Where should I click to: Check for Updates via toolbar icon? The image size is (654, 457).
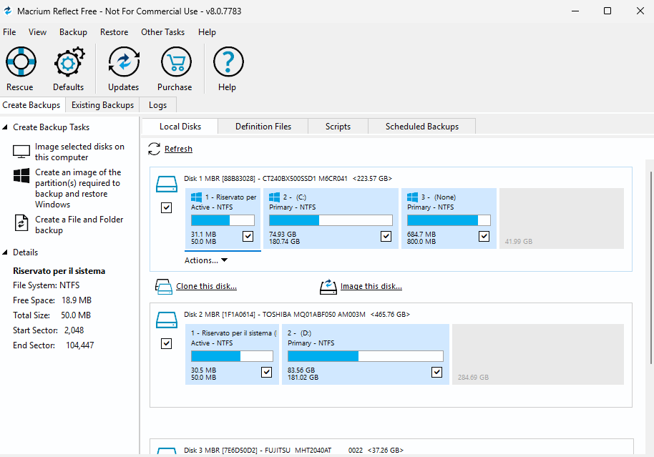pos(124,62)
